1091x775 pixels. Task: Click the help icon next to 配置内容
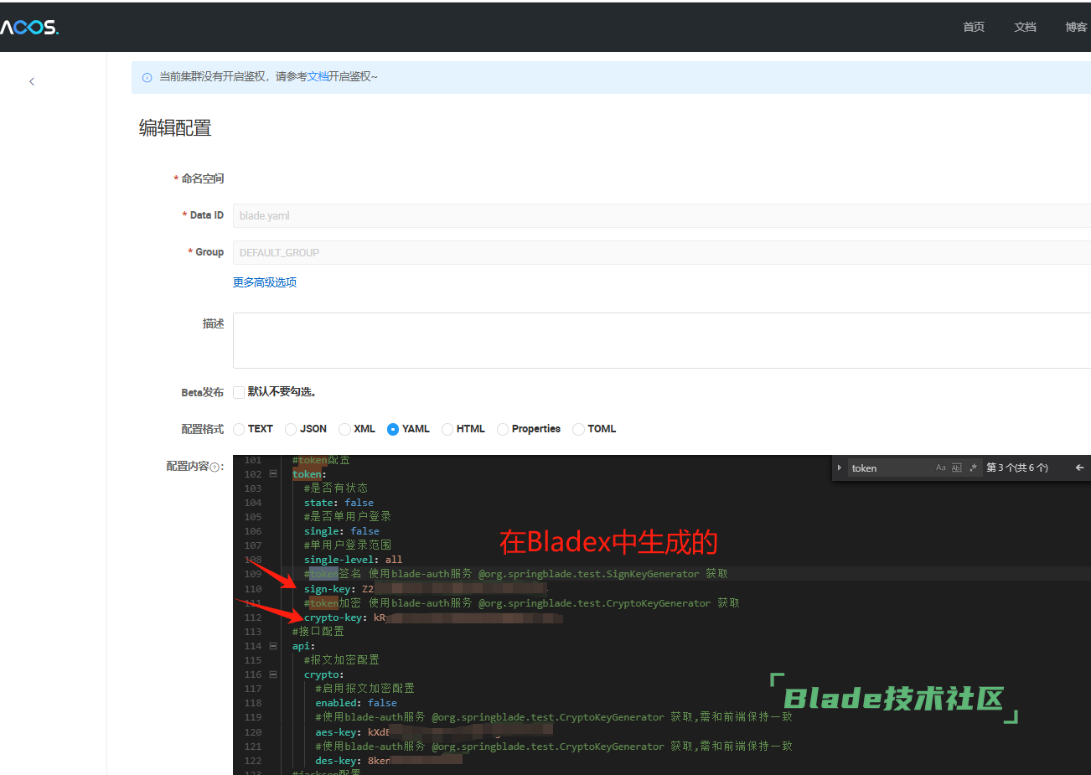pos(215,467)
